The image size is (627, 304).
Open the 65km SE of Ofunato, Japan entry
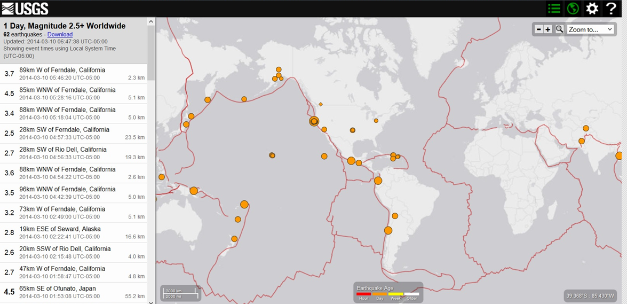tap(74, 292)
